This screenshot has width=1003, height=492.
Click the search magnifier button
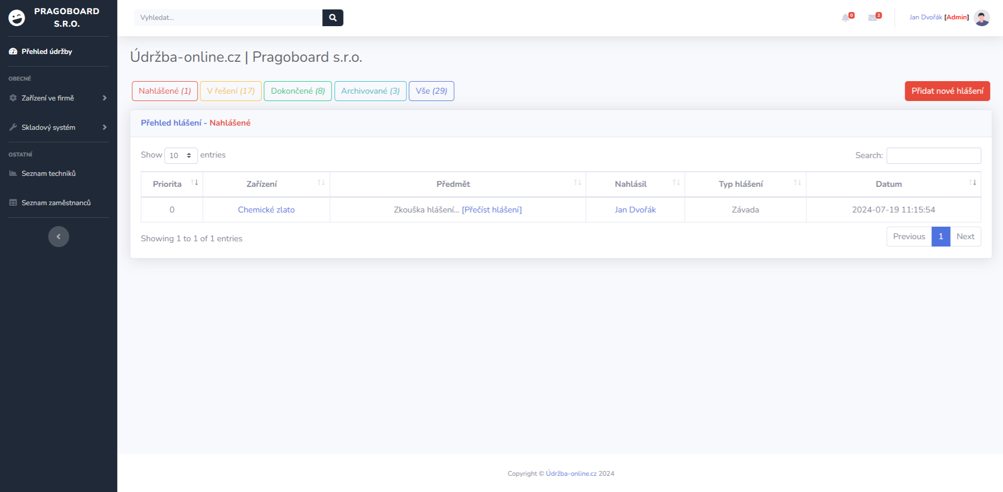[333, 18]
